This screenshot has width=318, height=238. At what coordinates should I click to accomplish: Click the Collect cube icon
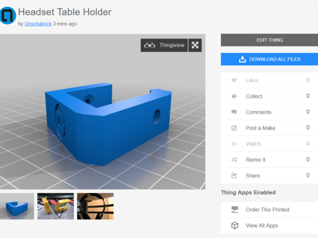click(x=234, y=96)
